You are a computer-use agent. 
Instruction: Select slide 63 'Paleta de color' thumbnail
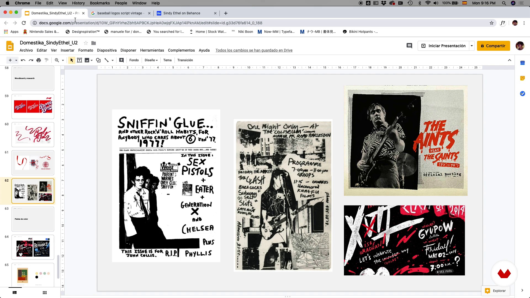(33, 219)
